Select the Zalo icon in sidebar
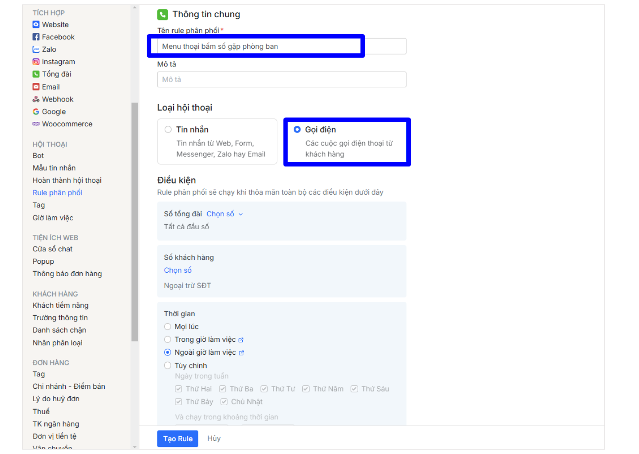Viewport: 639px width, 454px height. point(36,50)
